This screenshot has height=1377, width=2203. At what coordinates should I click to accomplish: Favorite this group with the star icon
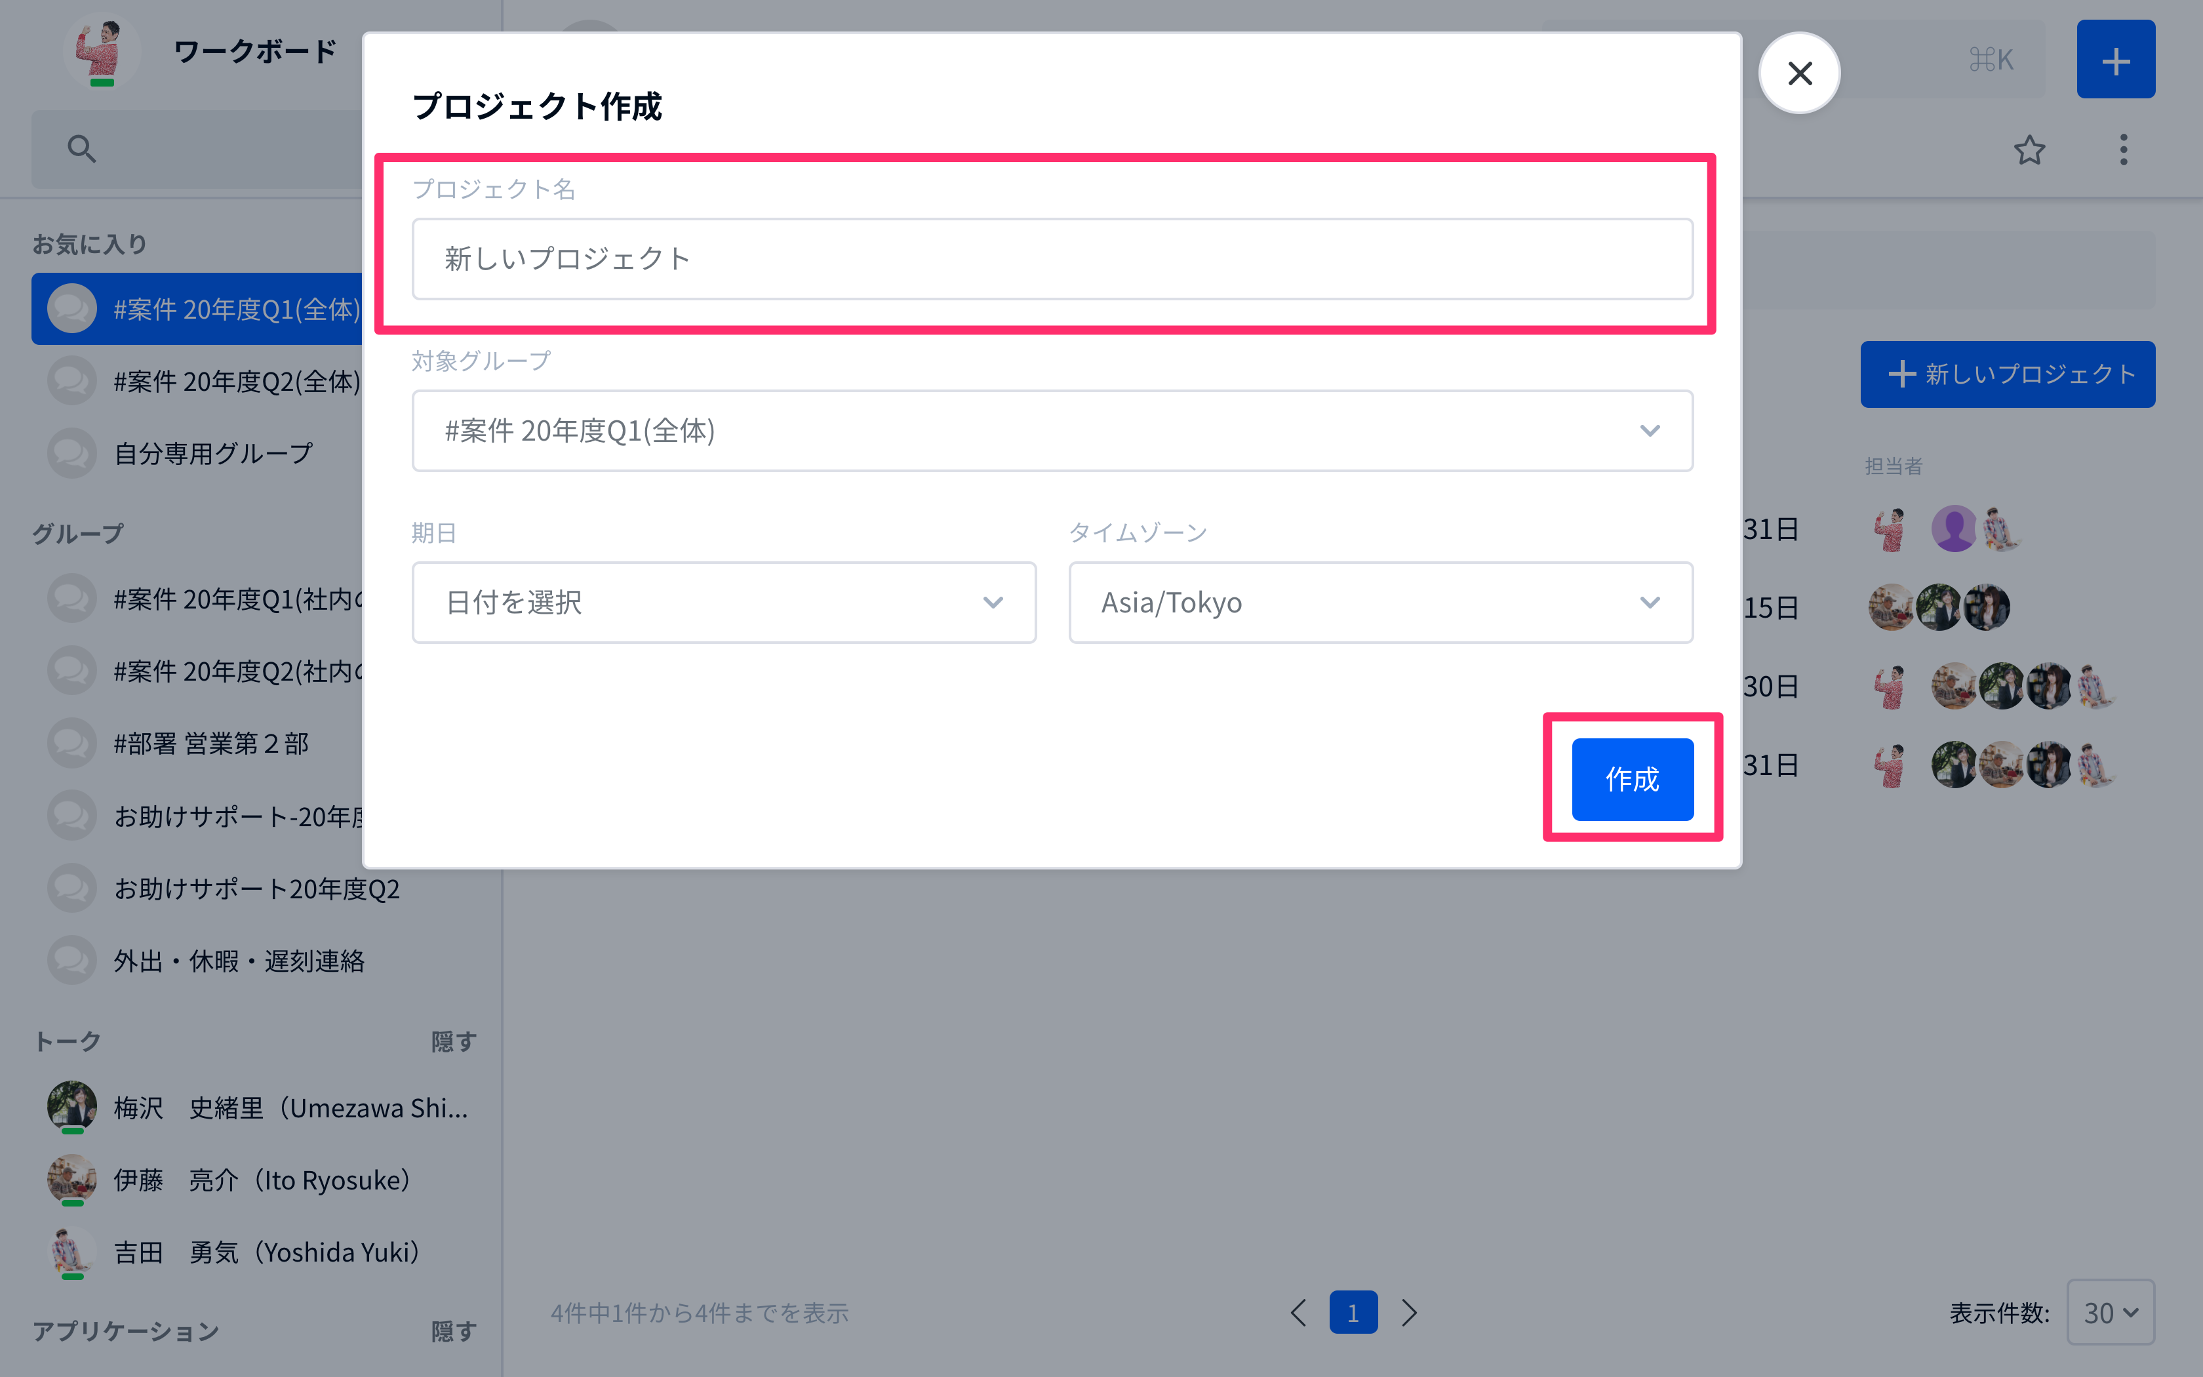[2029, 150]
